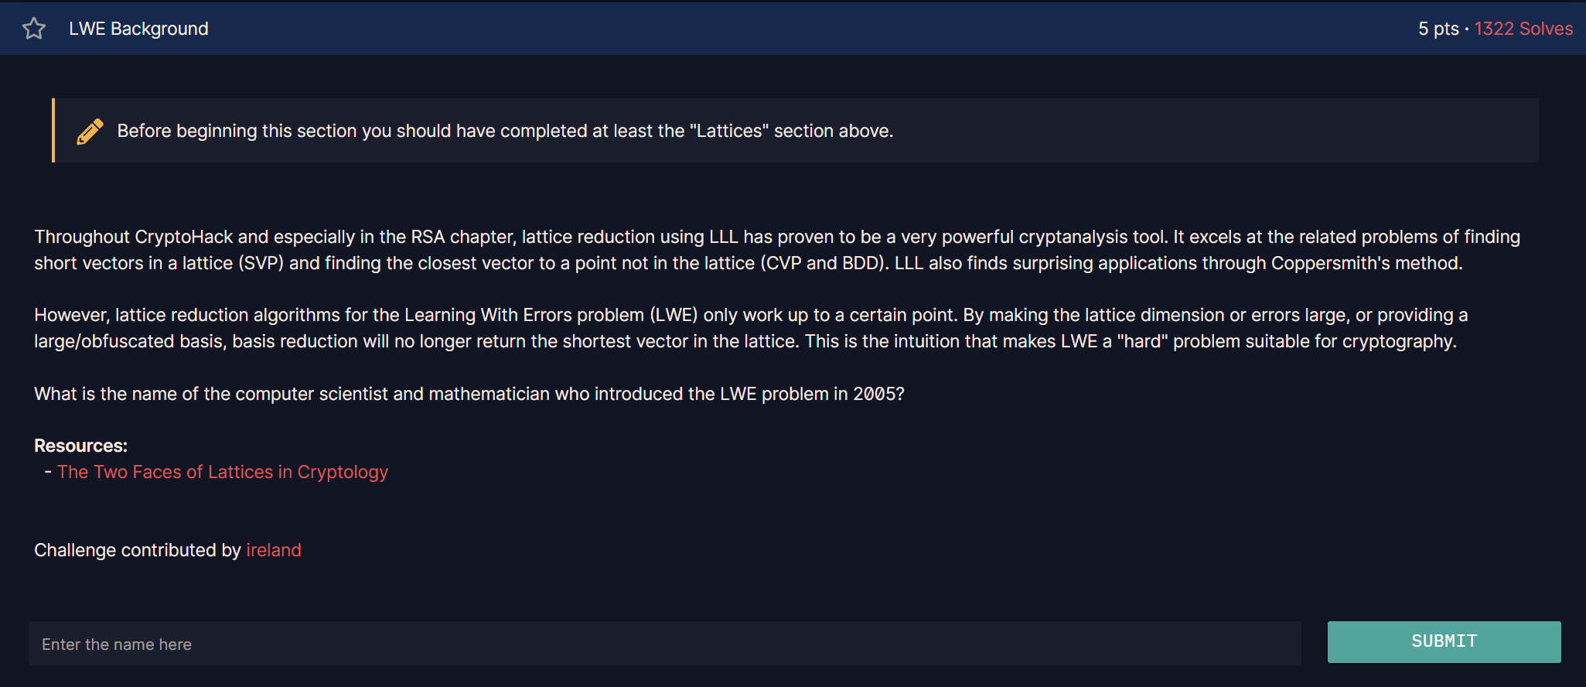Click the note about completing Lattices section
Viewport: 1586px width, 687px height.
point(505,131)
